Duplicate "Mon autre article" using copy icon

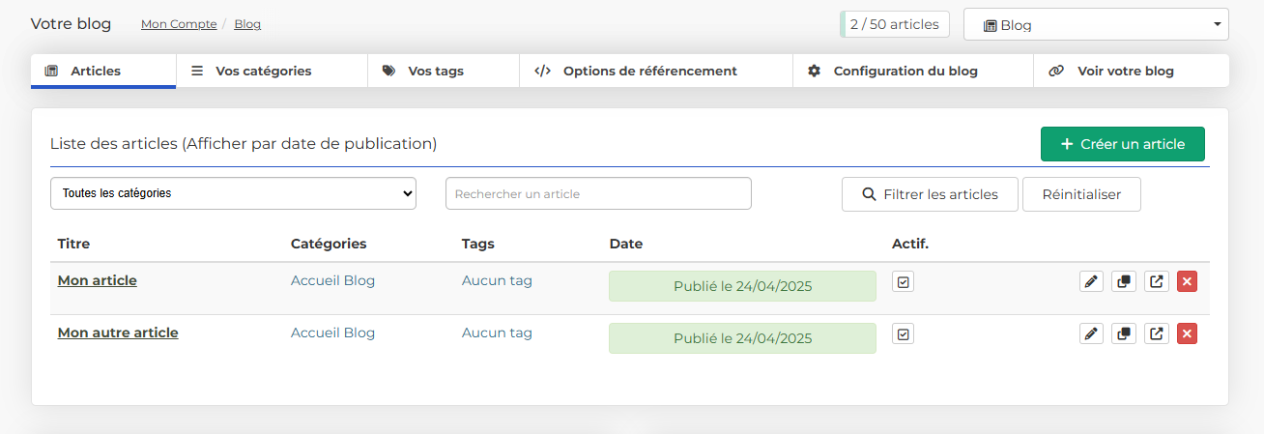(1123, 333)
